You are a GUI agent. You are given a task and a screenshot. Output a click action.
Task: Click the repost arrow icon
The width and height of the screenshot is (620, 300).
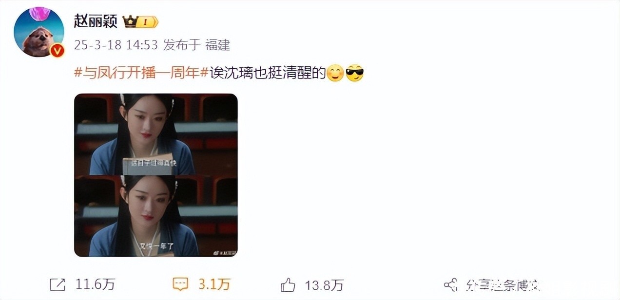pyautogui.click(x=58, y=284)
